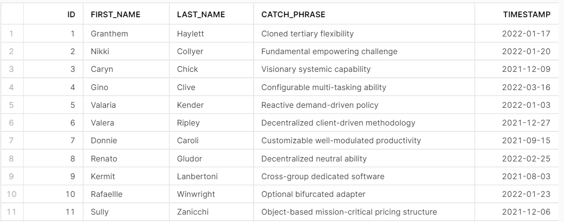The height and width of the screenshot is (222, 564).
Task: Click the cell containing Granthem
Action: click(x=106, y=34)
